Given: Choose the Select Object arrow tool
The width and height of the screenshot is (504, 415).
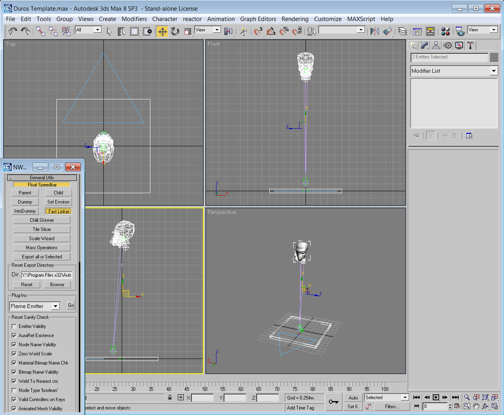Looking at the screenshot, I should point(109,31).
